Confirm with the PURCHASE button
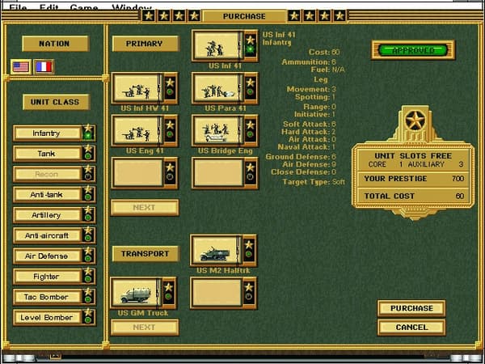The image size is (485, 364). (411, 308)
